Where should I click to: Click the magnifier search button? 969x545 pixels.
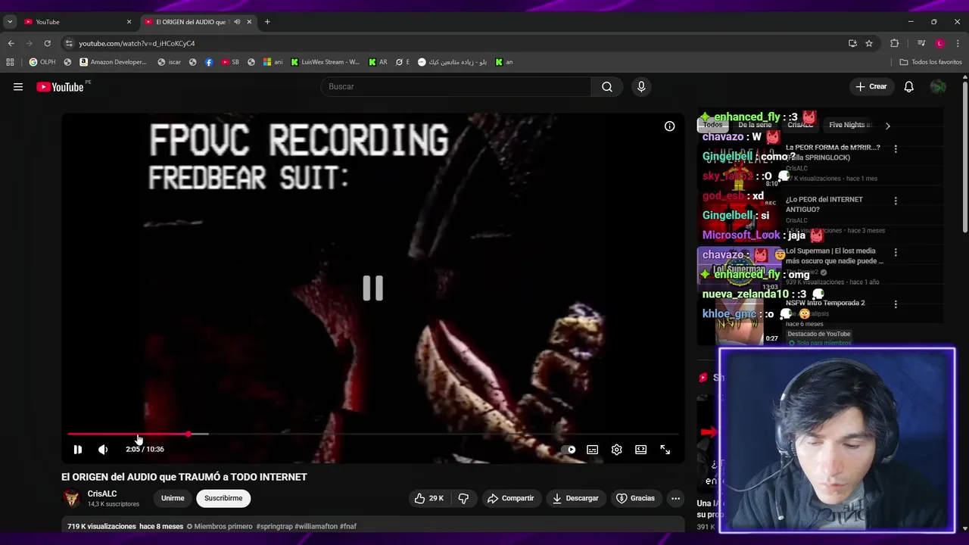point(607,87)
